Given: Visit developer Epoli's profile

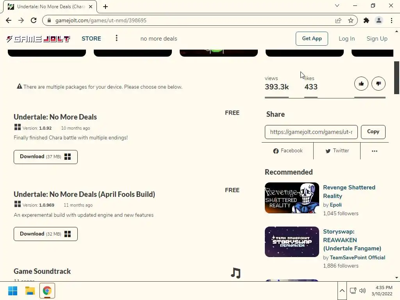Looking at the screenshot, I should point(336,205).
